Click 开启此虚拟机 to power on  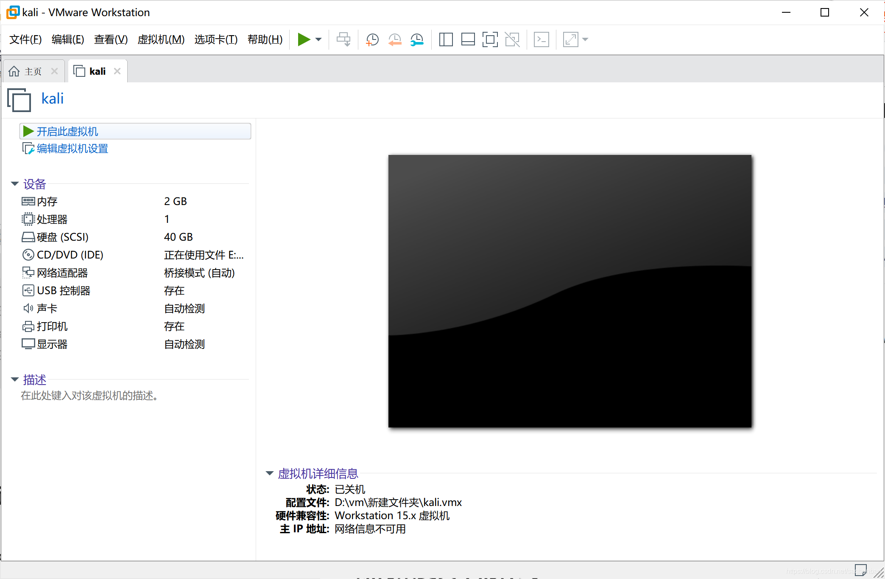click(135, 131)
